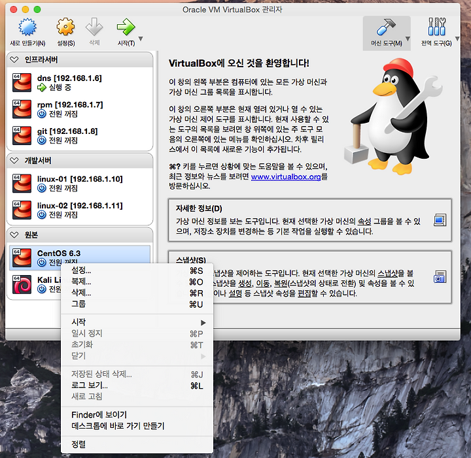Select linux-01 [192.168.1.10] virtual machine

tap(80, 183)
